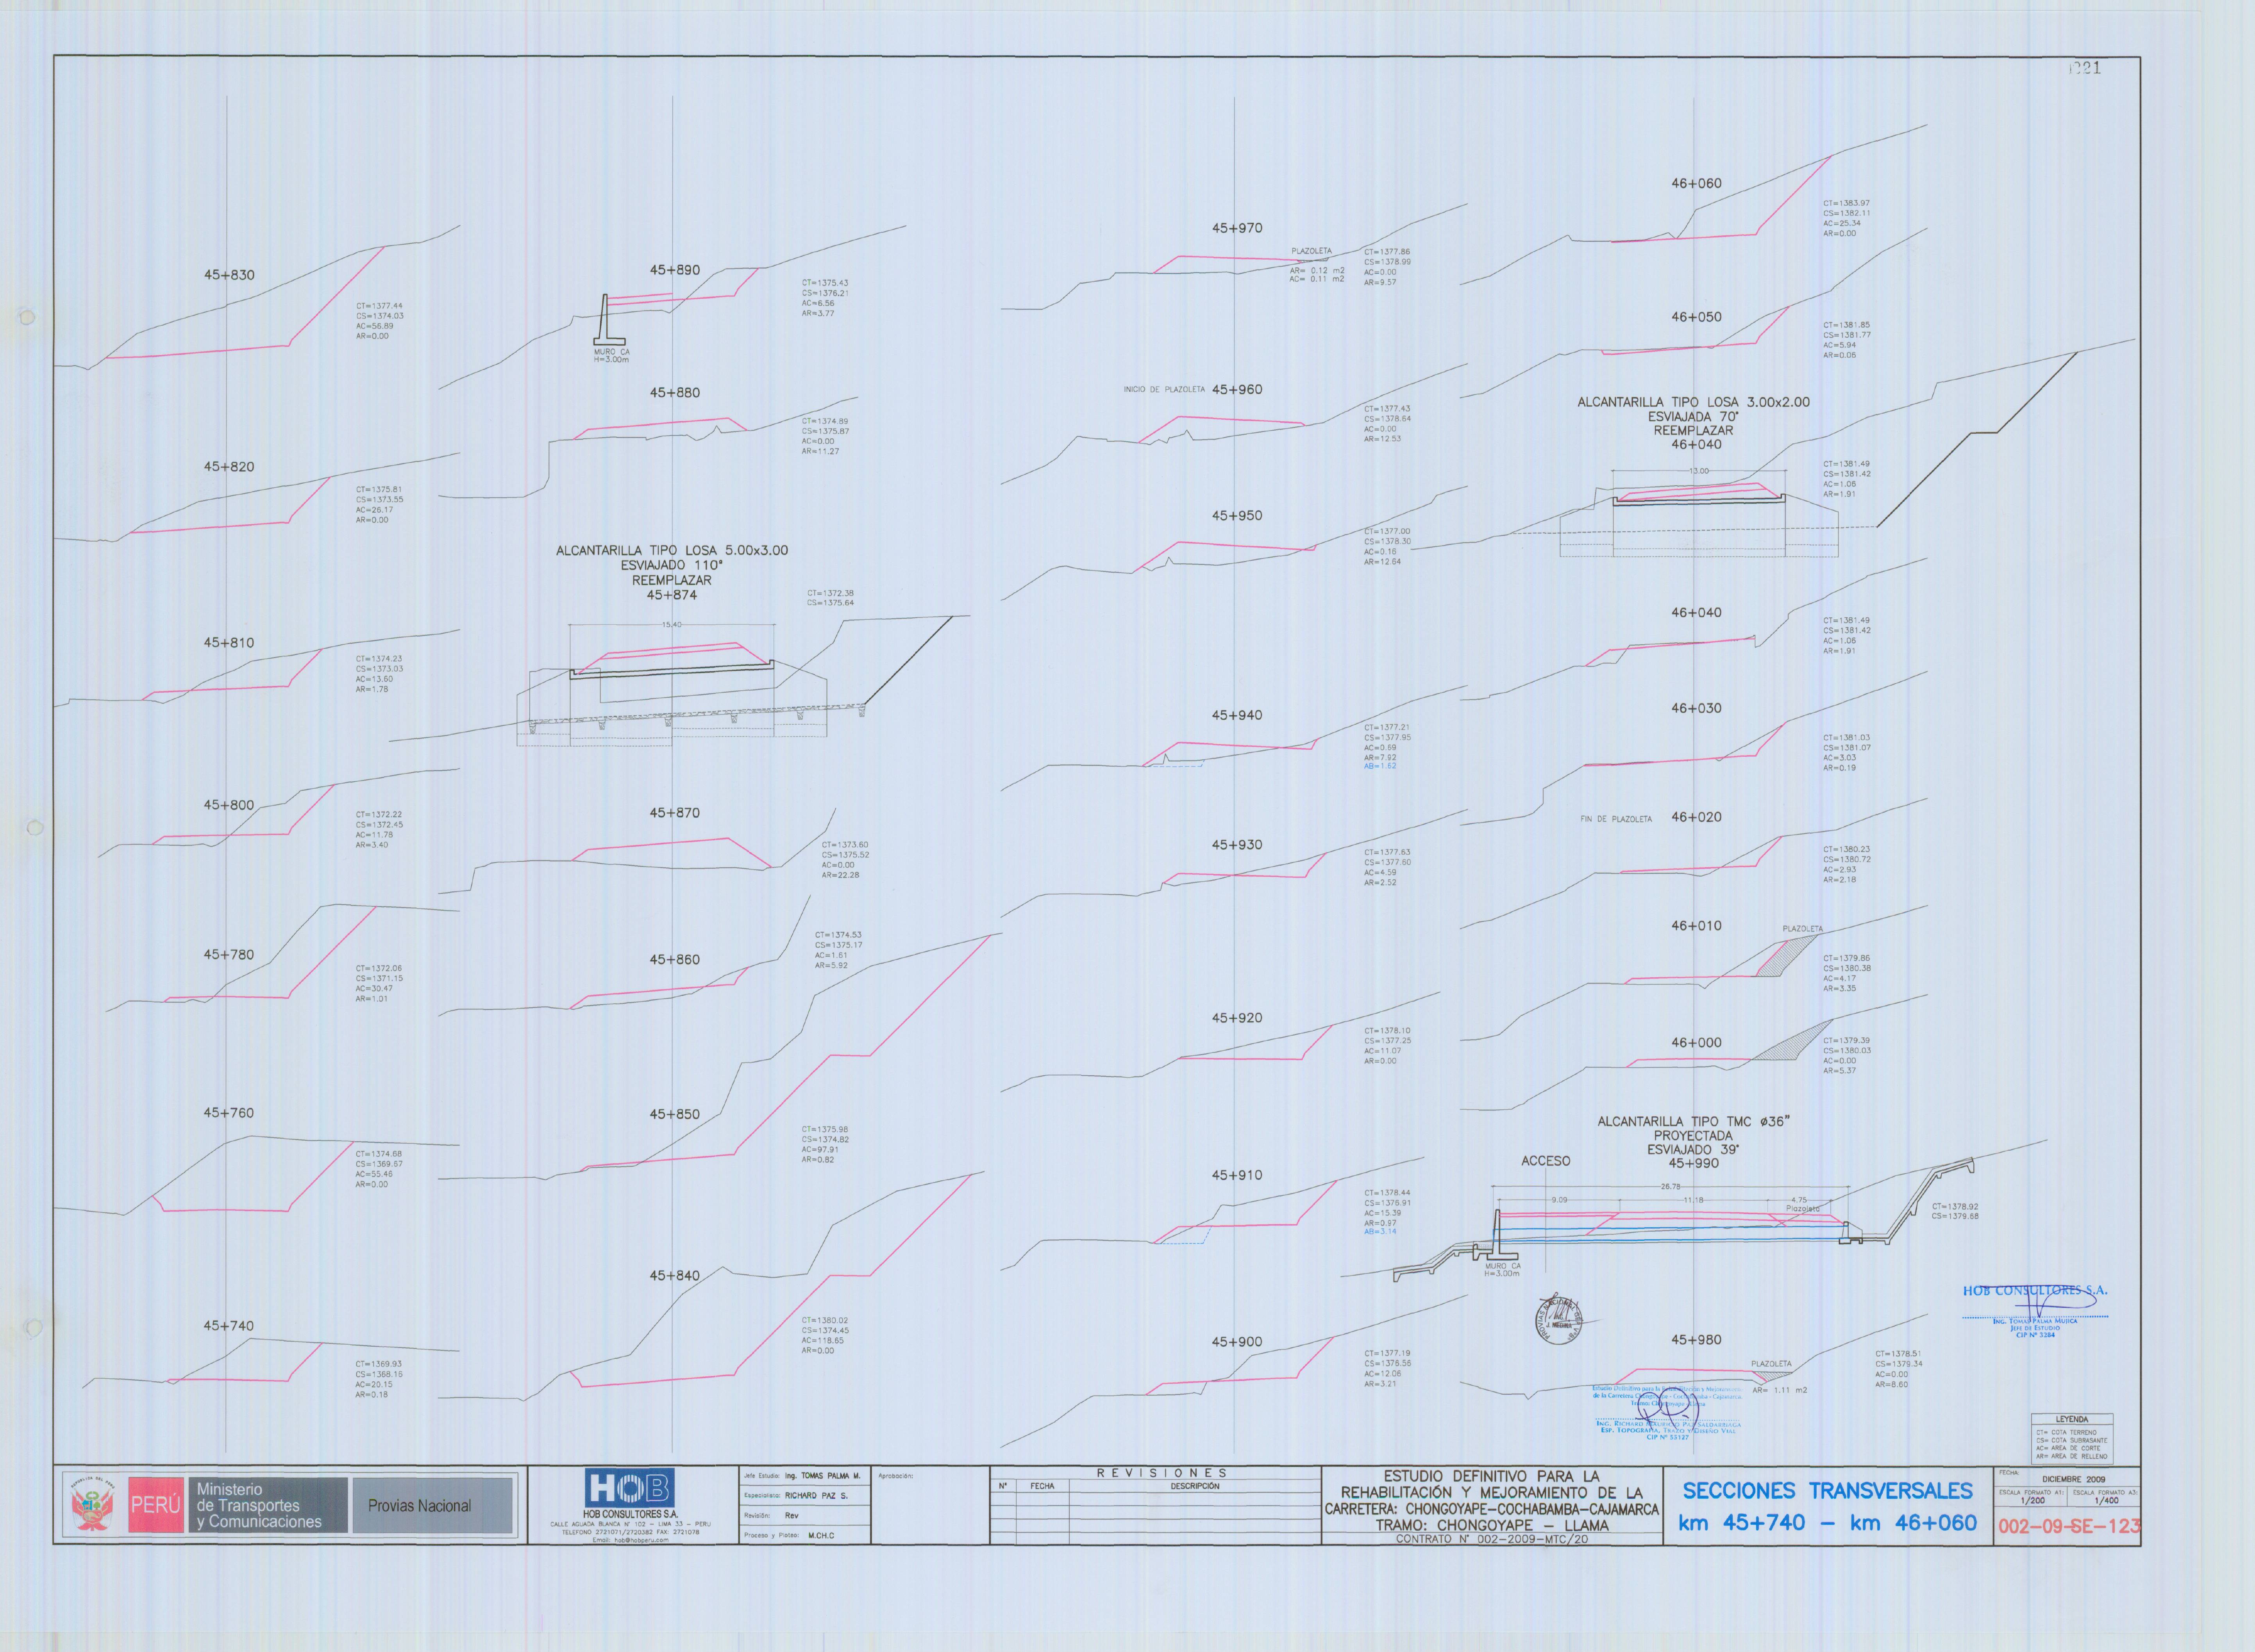Click the HOB logo in the title block

(629, 1488)
